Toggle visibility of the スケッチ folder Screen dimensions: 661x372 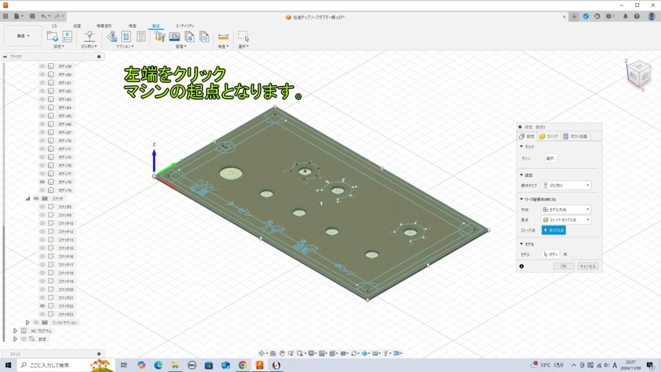click(x=36, y=198)
